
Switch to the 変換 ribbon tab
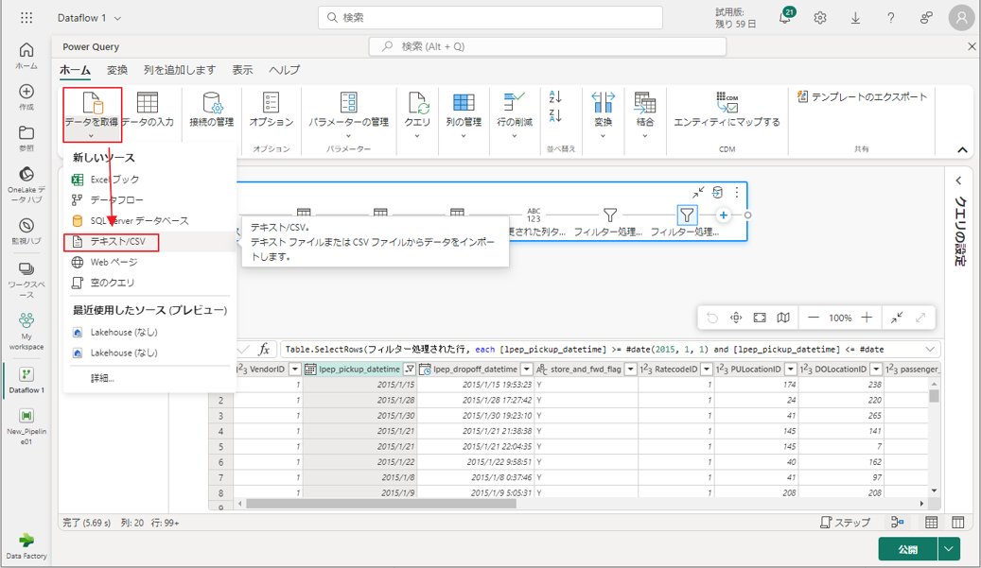coord(117,70)
